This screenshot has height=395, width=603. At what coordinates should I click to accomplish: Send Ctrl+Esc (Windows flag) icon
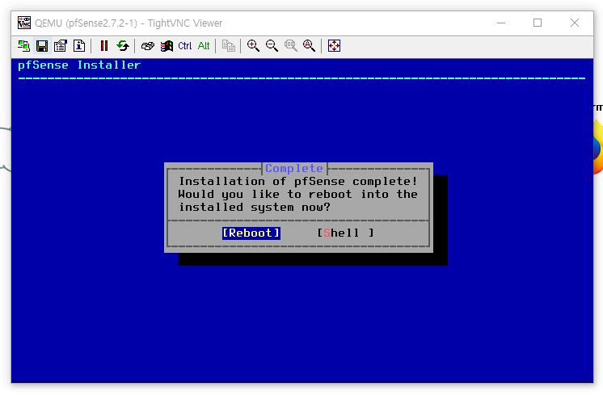167,46
